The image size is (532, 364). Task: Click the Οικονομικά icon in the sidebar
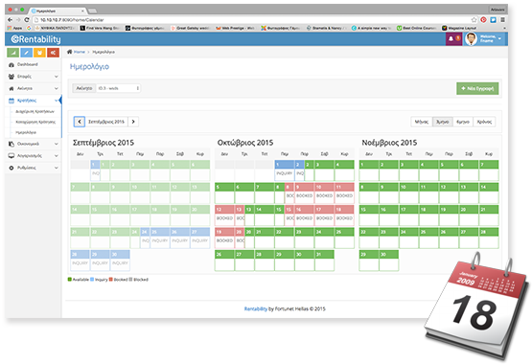click(x=12, y=144)
